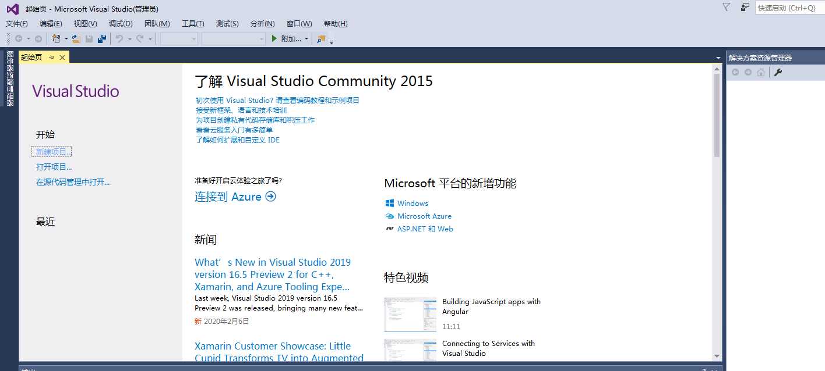Viewport: 825px width, 371px height.
Task: Click Solution Explorer's forward arrow icon
Action: [748, 72]
